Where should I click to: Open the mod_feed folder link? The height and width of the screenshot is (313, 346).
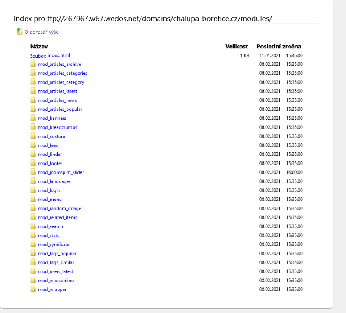pyautogui.click(x=48, y=145)
